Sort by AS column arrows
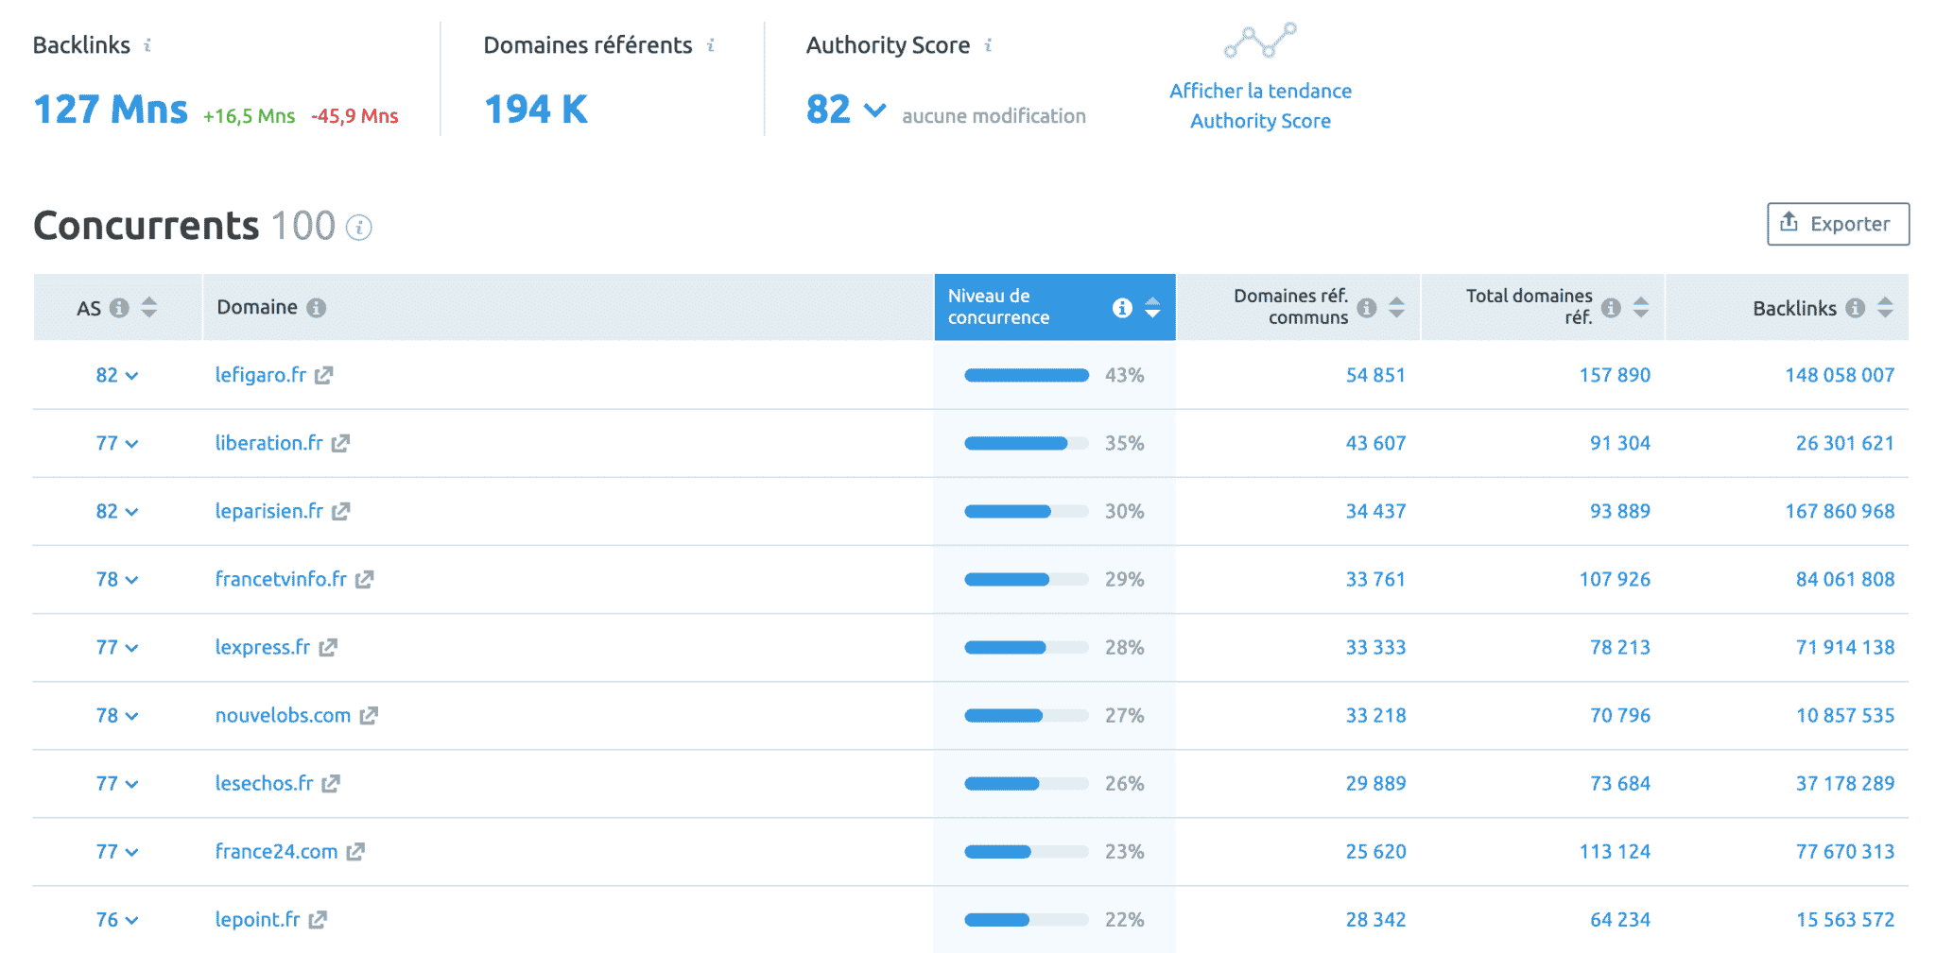The height and width of the screenshot is (953, 1936). pos(149,307)
